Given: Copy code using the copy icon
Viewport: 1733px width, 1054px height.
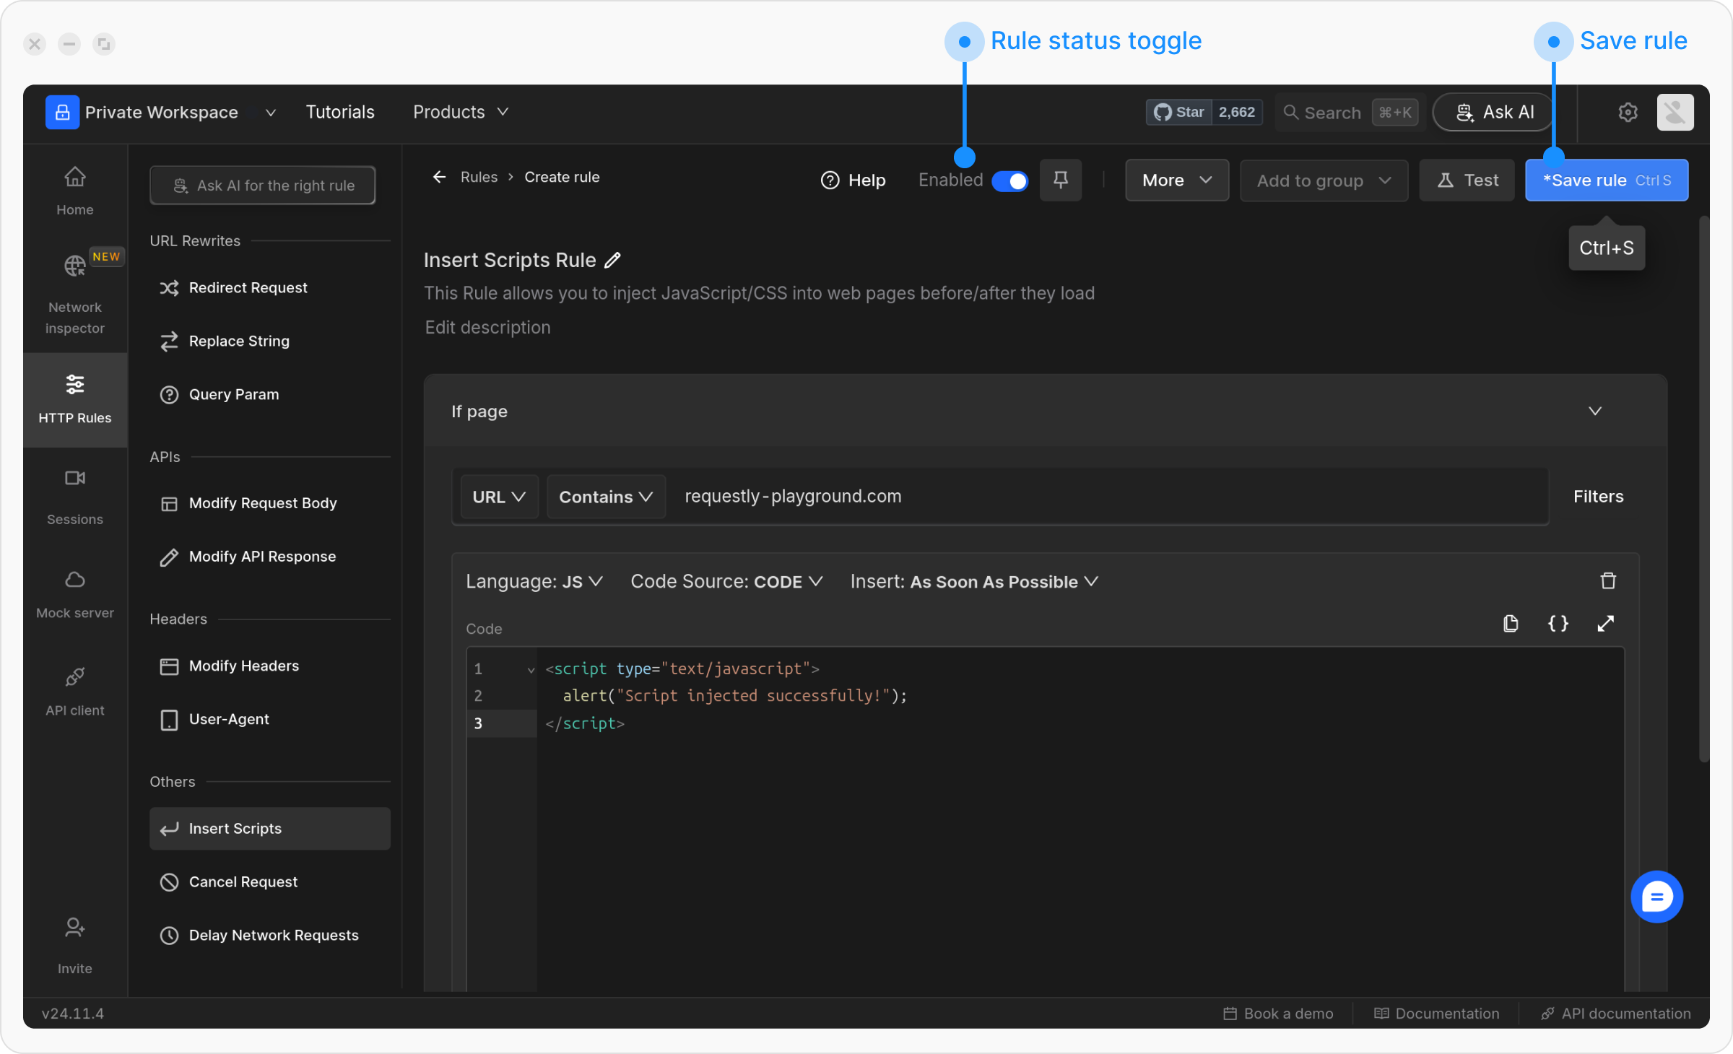Looking at the screenshot, I should coord(1510,624).
